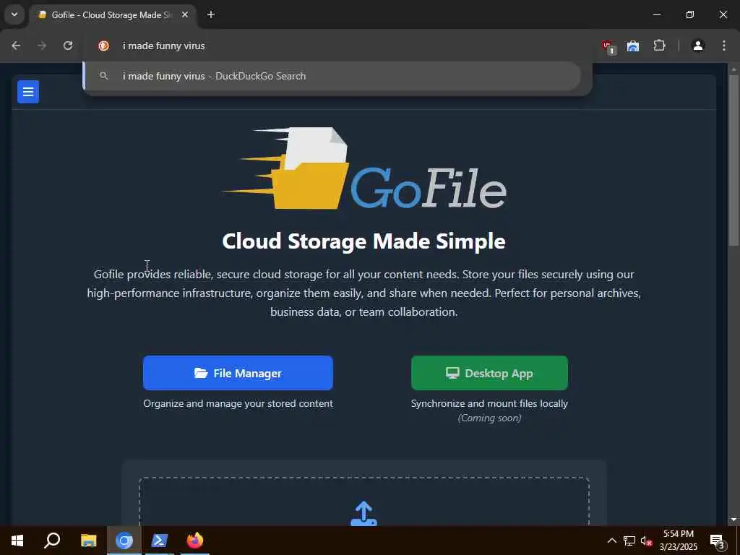This screenshot has height=555, width=740.
Task: Click the network tray icon
Action: click(x=629, y=541)
